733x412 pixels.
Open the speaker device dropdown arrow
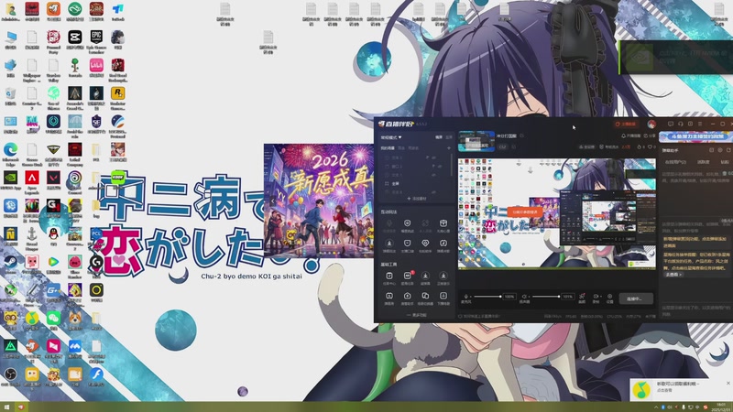tap(530, 297)
